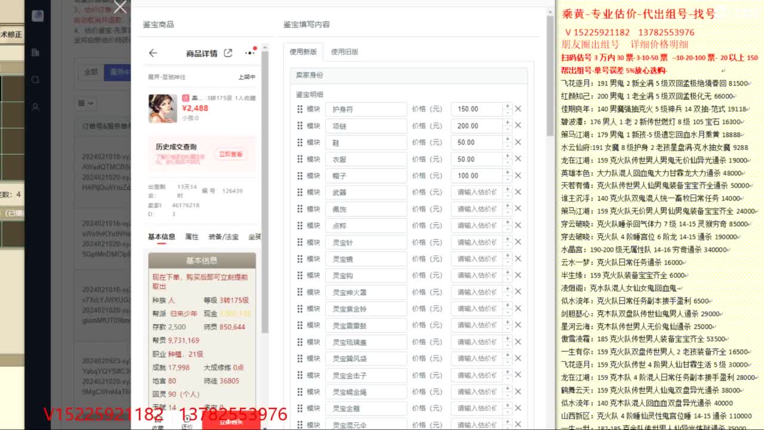Screen dimensions: 764x430
Task: Remove the 项链 module row
Action: (518, 125)
